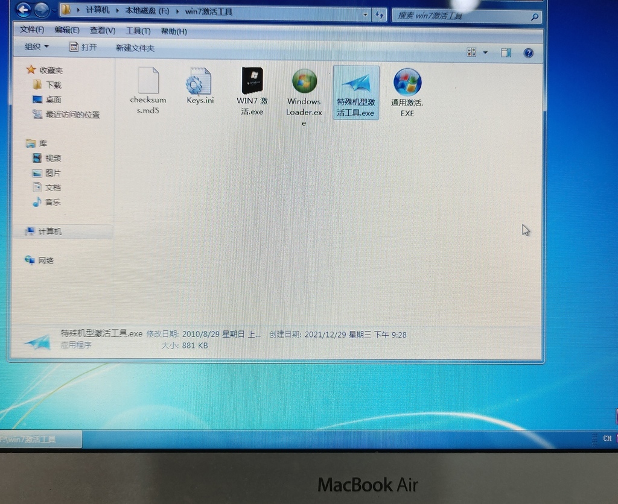Click 创建日期 value in details pane

coord(355,335)
